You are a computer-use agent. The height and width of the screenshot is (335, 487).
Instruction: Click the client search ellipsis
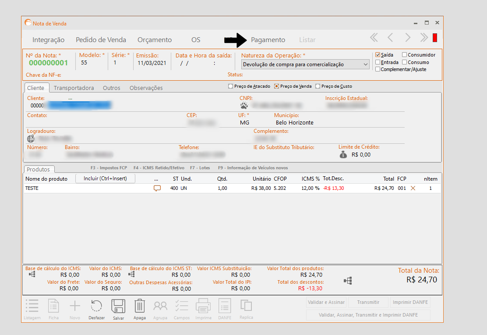(x=71, y=98)
